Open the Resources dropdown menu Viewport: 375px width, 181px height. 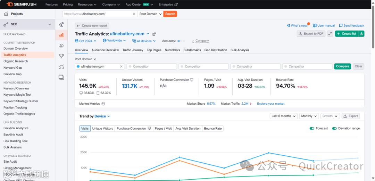pyautogui.click(x=87, y=4)
